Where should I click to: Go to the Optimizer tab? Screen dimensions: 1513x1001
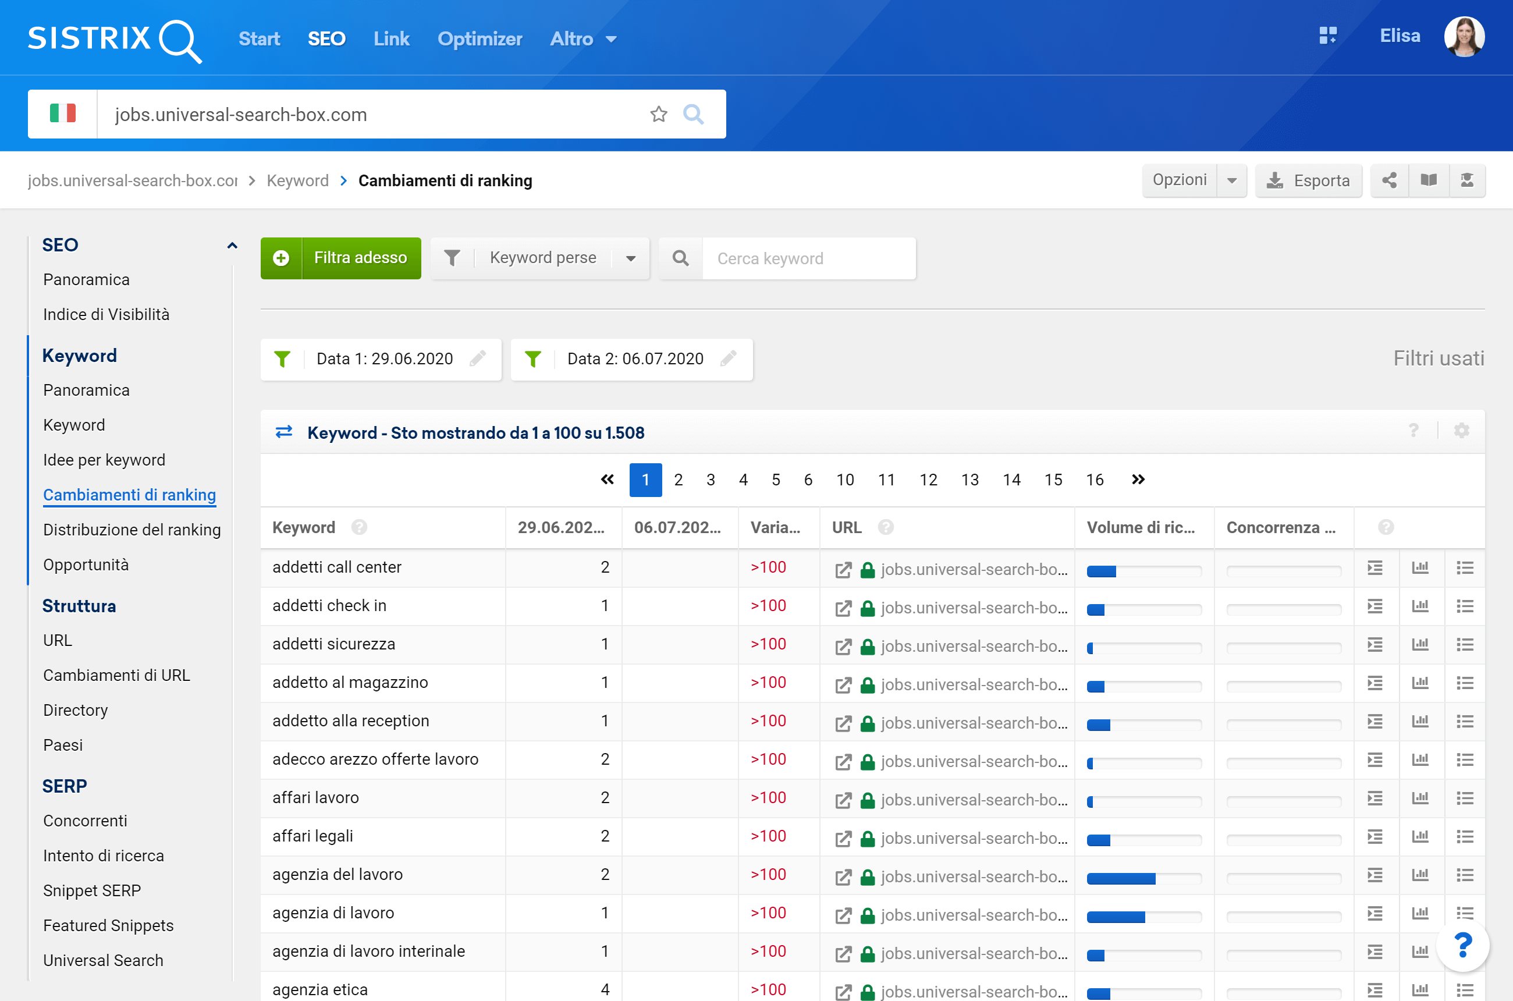tap(480, 39)
